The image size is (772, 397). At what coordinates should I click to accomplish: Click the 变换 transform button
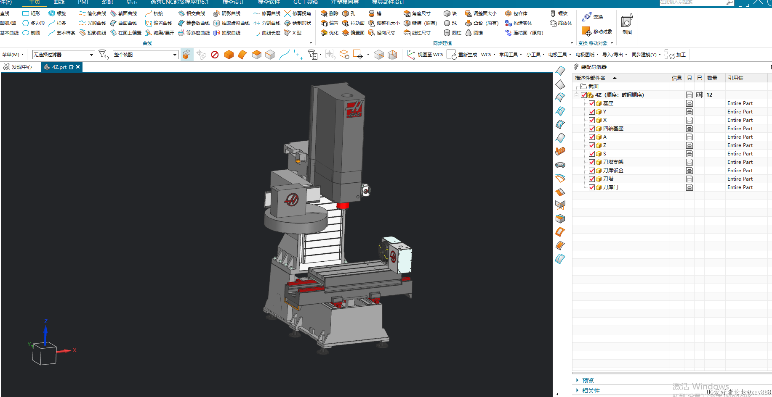pos(593,17)
